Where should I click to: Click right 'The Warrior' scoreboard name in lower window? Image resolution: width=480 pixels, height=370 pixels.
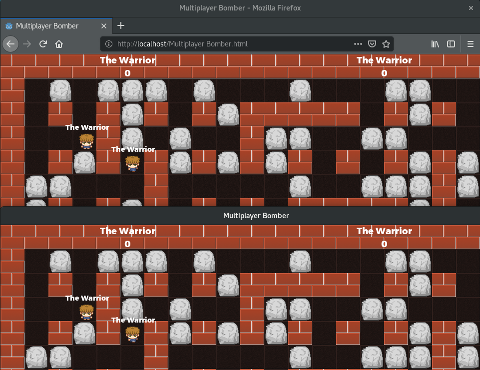[x=384, y=231]
